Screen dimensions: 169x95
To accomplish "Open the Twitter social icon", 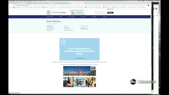I will 109,9.
